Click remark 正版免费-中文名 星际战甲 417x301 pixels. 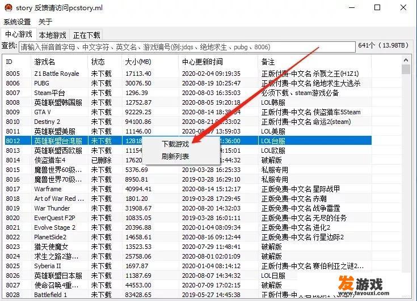click(x=301, y=189)
